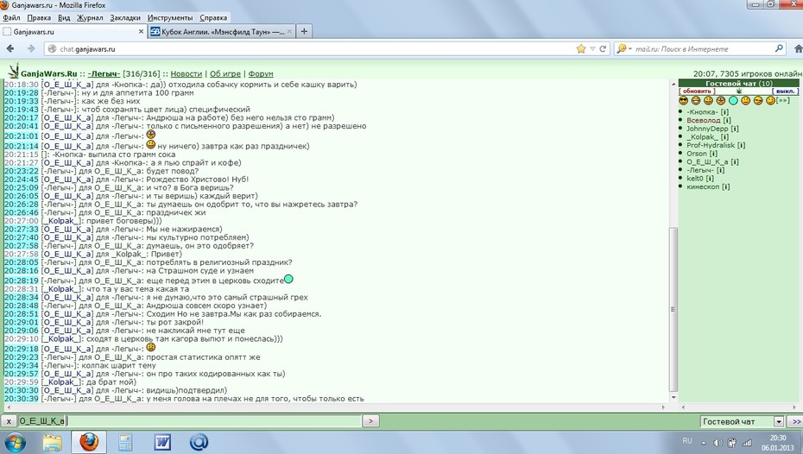Image resolution: width=803 pixels, height=454 pixels.
Task: Open info [i] for _Kolpak_
Action: point(724,136)
